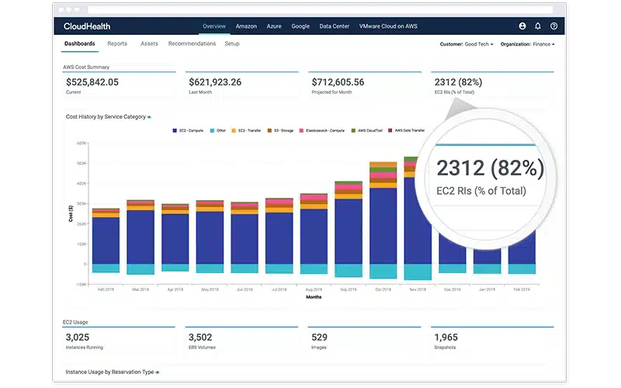Click the $712,605.56 Projected for Month value
Screen dimensions: 621x388
click(338, 82)
